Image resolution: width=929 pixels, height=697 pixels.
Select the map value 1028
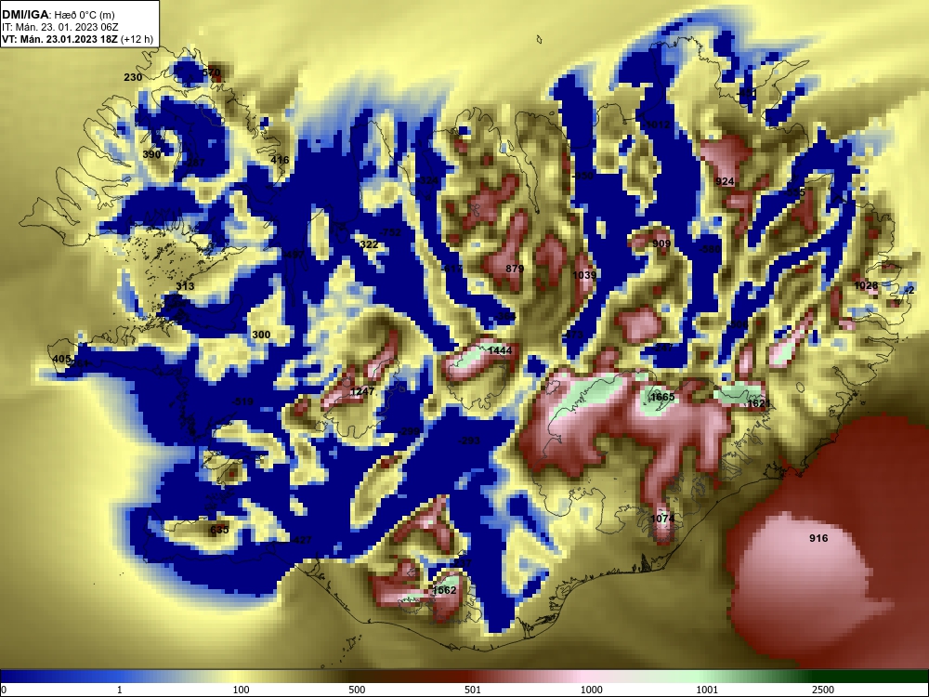866,285
